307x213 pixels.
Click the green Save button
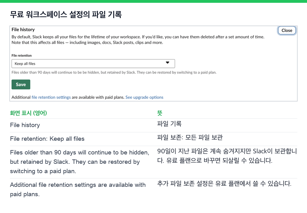[21, 84]
